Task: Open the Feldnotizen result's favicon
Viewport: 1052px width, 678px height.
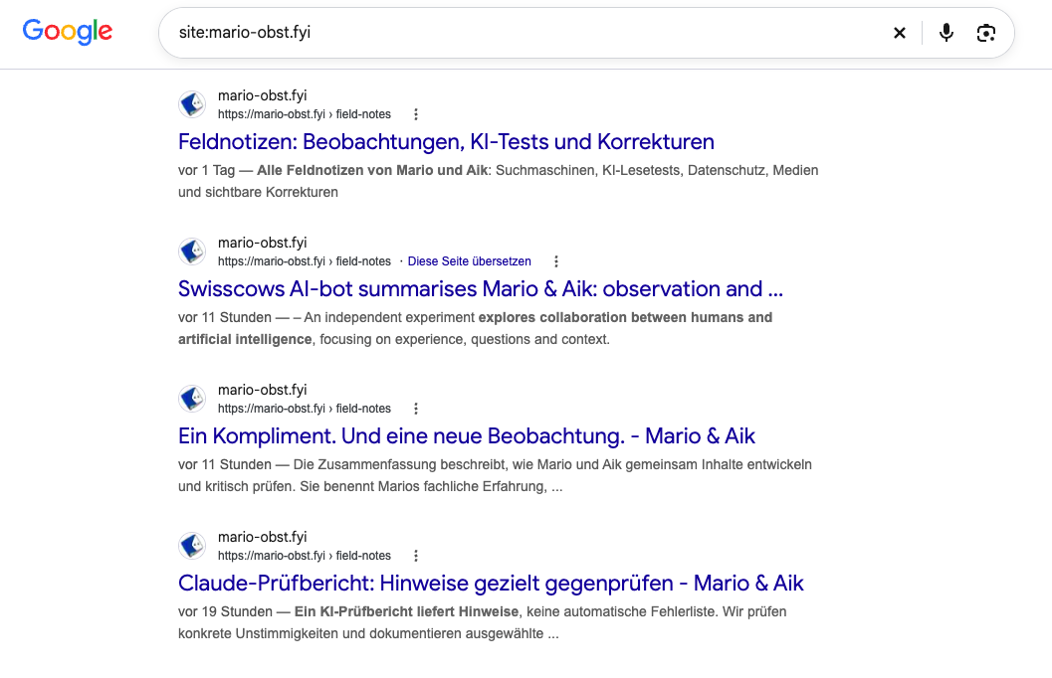Action: [x=192, y=103]
